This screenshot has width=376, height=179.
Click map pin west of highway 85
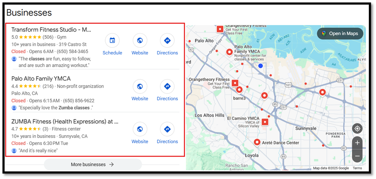[264, 96]
